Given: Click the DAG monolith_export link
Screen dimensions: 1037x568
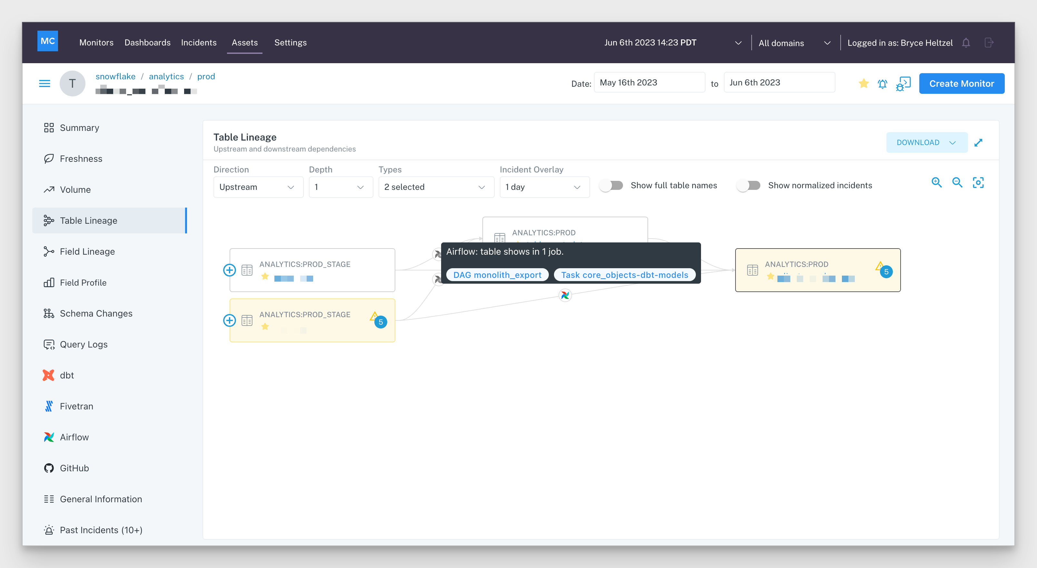Looking at the screenshot, I should 497,275.
